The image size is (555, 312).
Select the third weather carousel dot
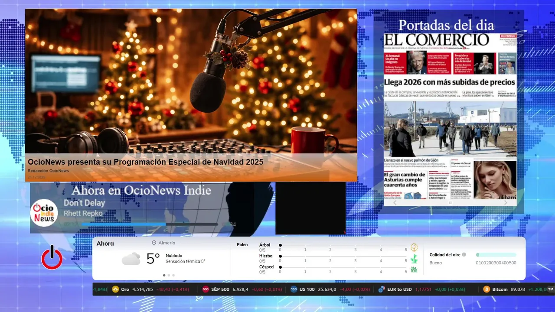[173, 275]
